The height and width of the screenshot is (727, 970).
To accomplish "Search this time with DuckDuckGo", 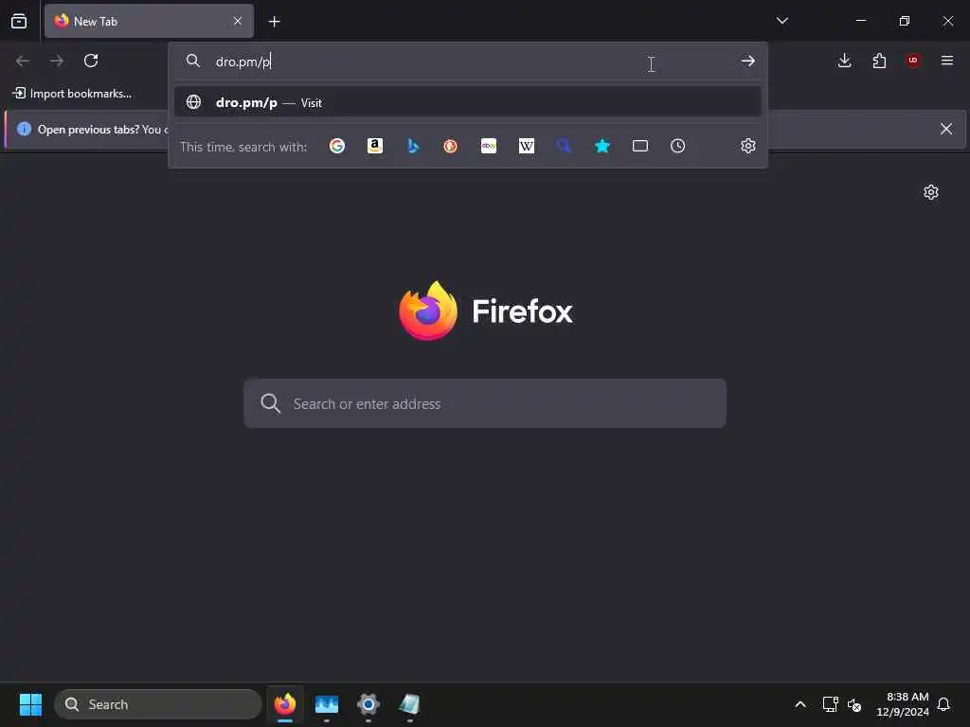I will coord(450,146).
